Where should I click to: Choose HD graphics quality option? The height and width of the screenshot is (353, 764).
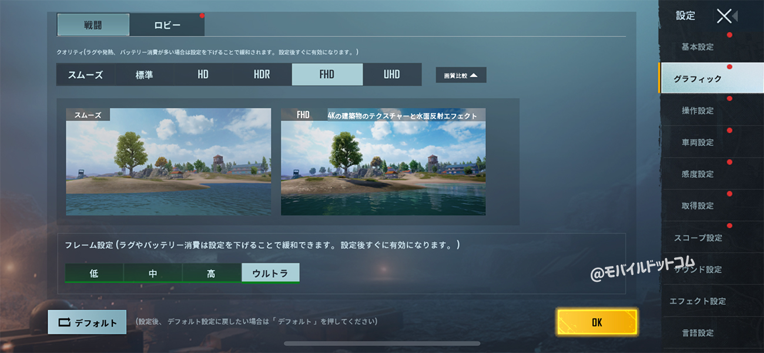[203, 75]
